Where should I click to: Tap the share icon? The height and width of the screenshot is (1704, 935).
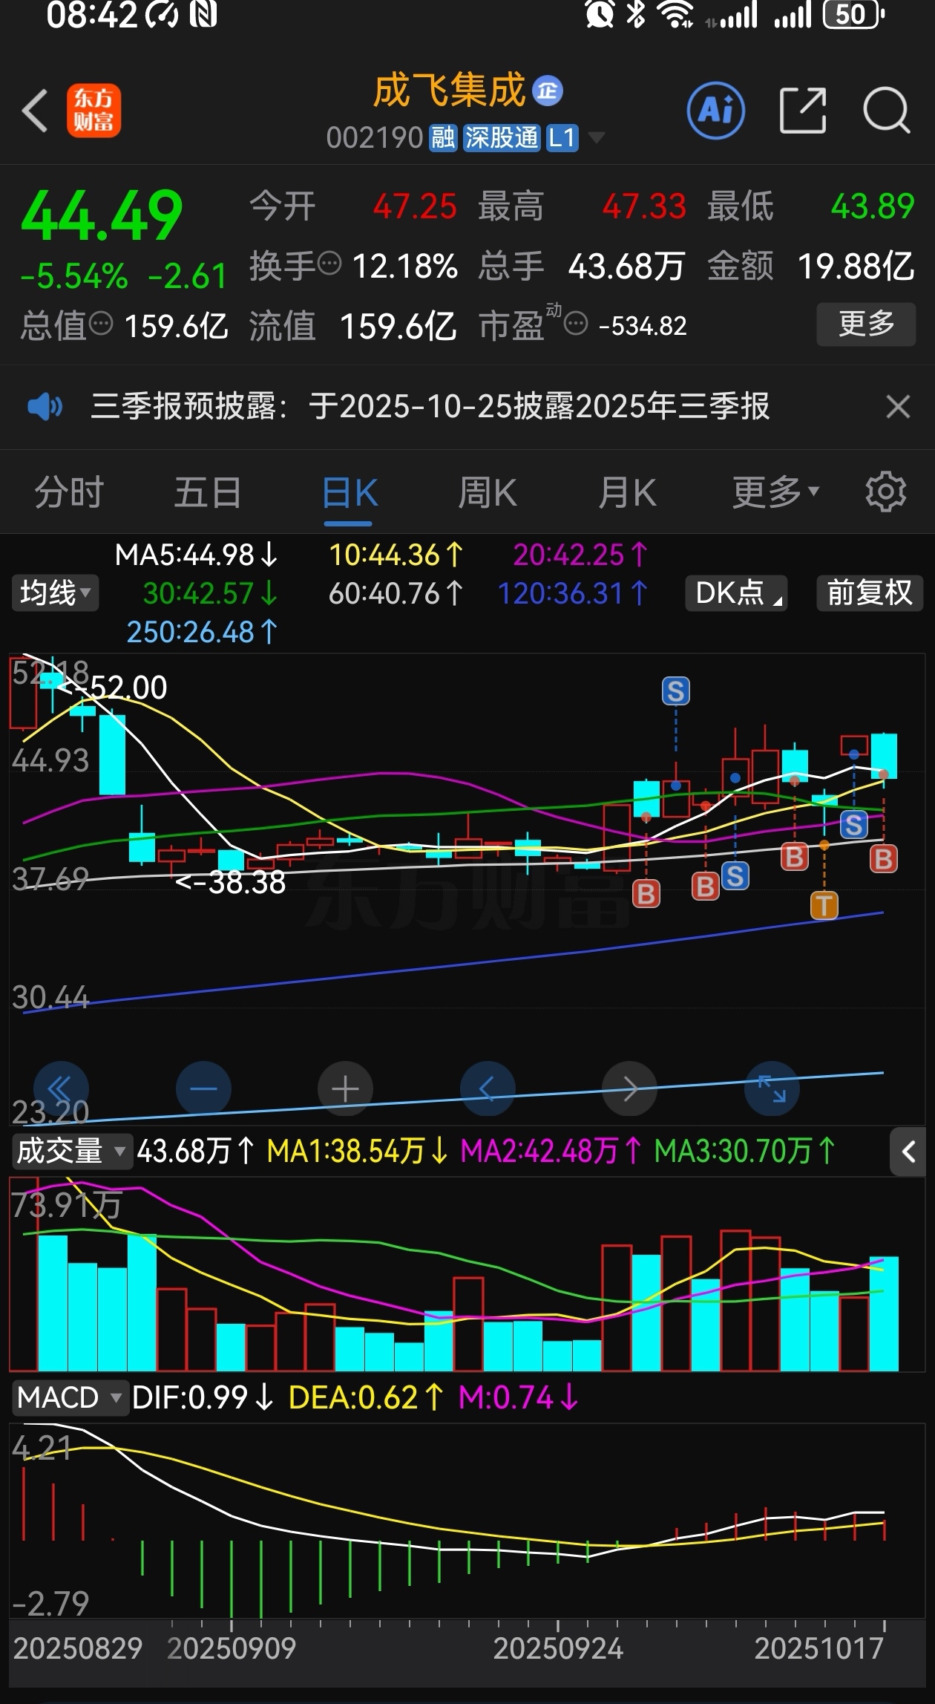click(803, 111)
